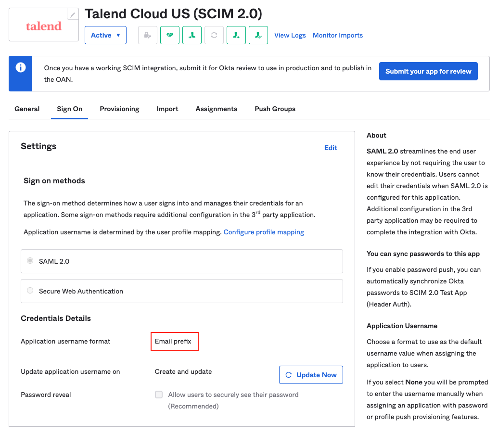Click the pencil icon to edit the logo
Viewport: 498px width, 434px height.
tap(73, 14)
